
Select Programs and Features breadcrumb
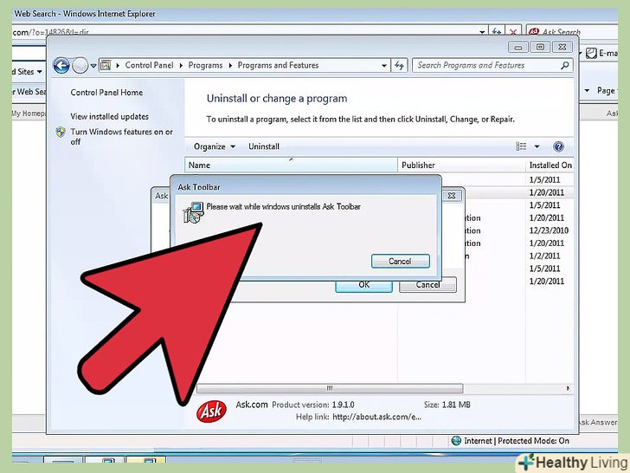(278, 65)
